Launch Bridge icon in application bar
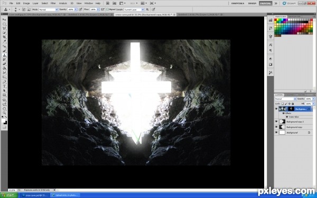Screen dimensions: 317x198 [108, 3]
